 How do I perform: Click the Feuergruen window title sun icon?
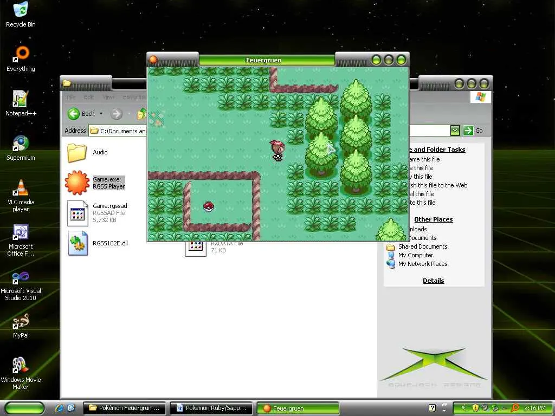153,60
